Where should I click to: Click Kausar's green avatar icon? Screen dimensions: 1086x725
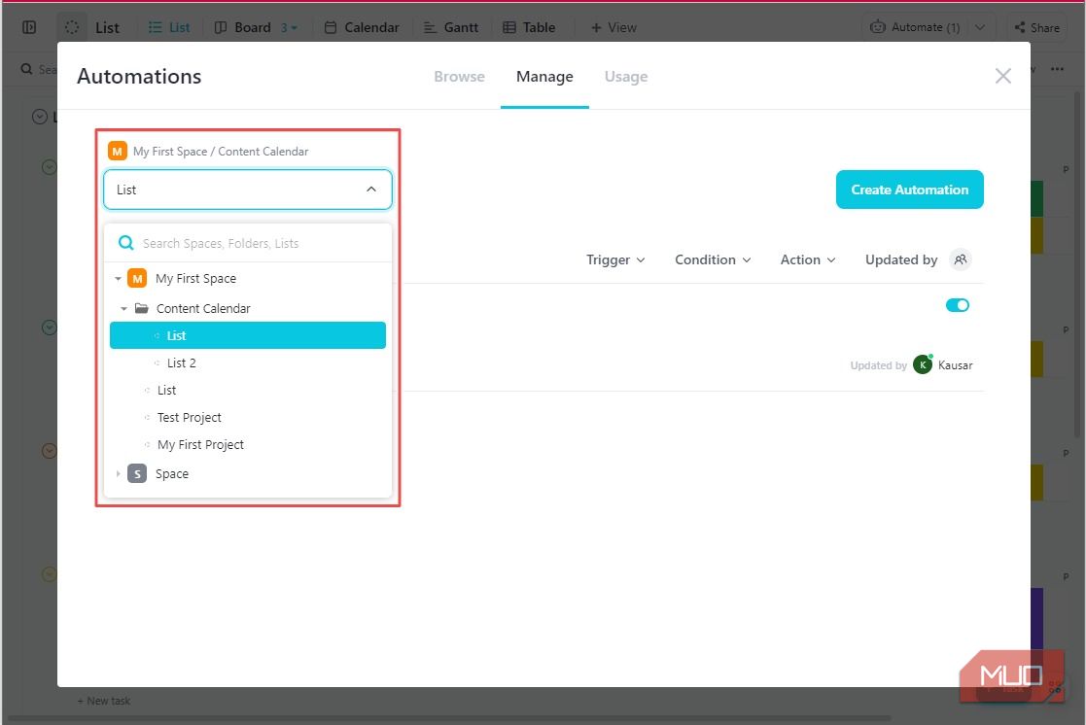pos(922,365)
